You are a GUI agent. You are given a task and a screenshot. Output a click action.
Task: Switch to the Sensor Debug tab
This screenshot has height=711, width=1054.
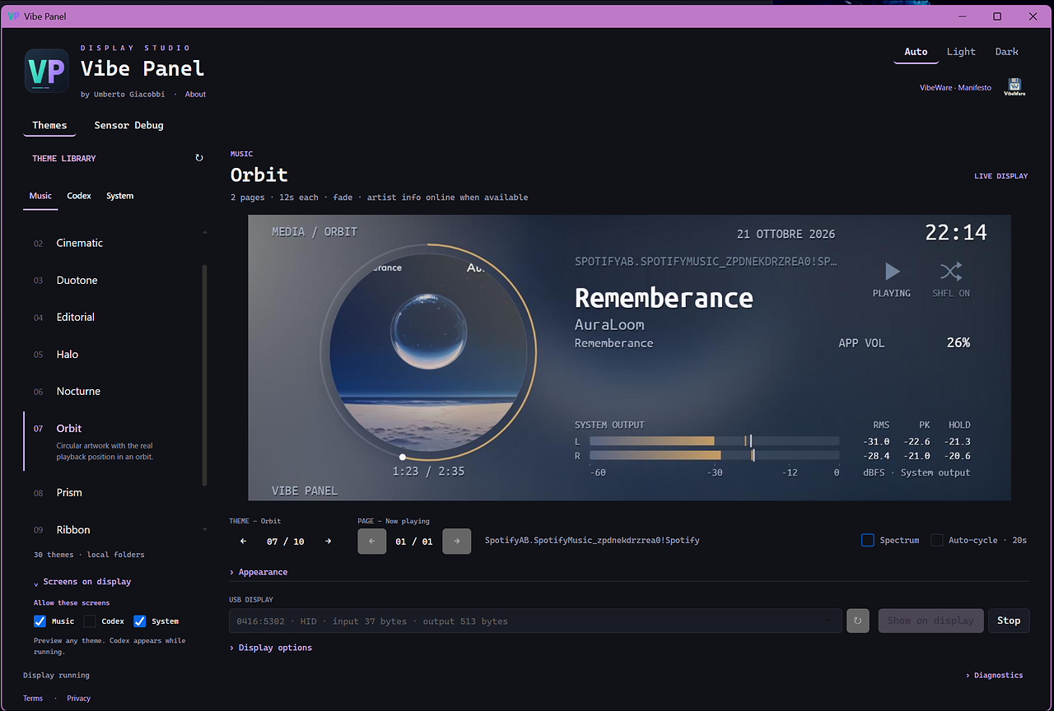pyautogui.click(x=128, y=125)
